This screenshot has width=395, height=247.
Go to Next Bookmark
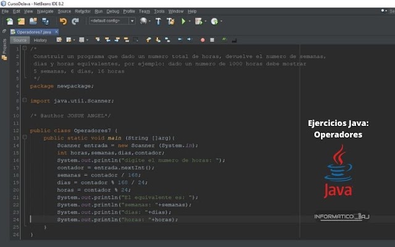coord(158,40)
